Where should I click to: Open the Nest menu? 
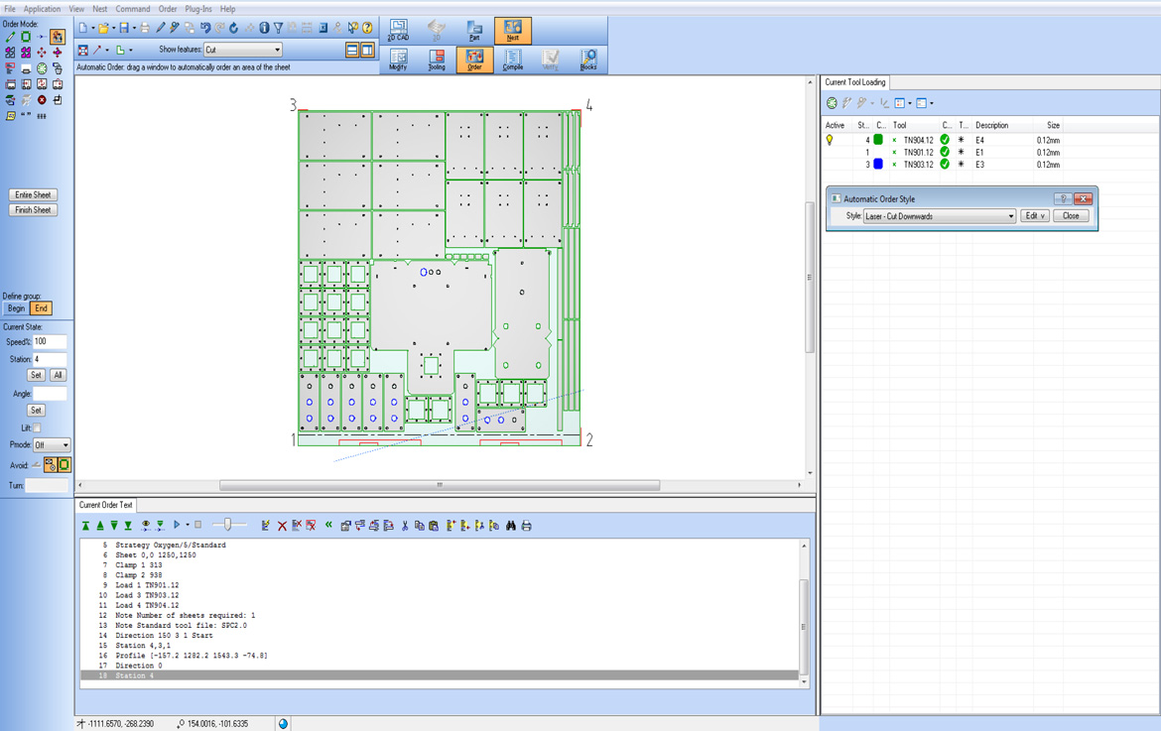click(100, 9)
